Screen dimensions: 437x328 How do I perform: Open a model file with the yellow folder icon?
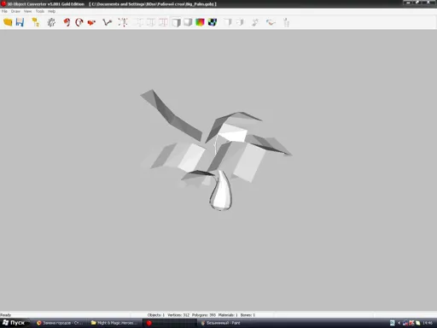(x=8, y=22)
